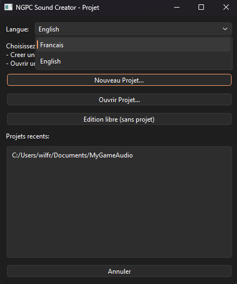Start Edition libre (sans projet)
Screen dimensions: 237x284
click(119, 119)
